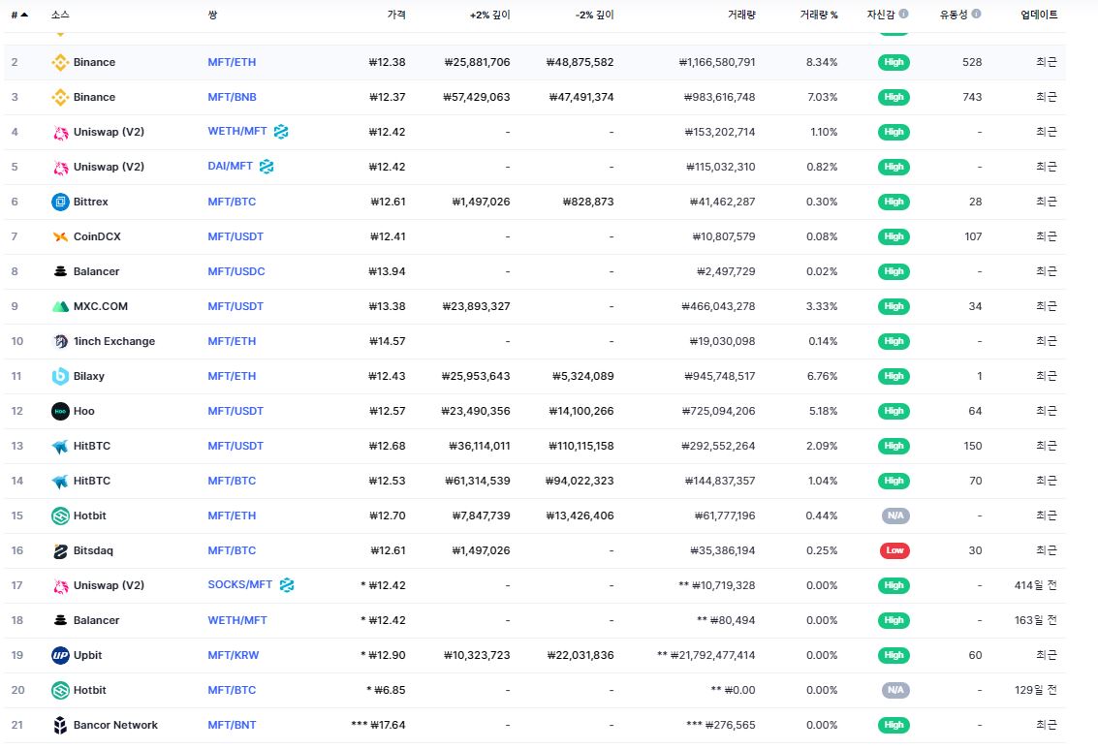Click swap badge icon next to SOCKS/MFT

[287, 584]
